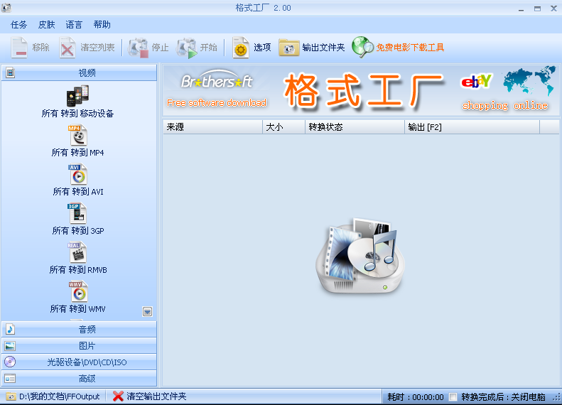562x405 pixels.
Task: Maximize the 格式工厂 window
Action: point(537,9)
